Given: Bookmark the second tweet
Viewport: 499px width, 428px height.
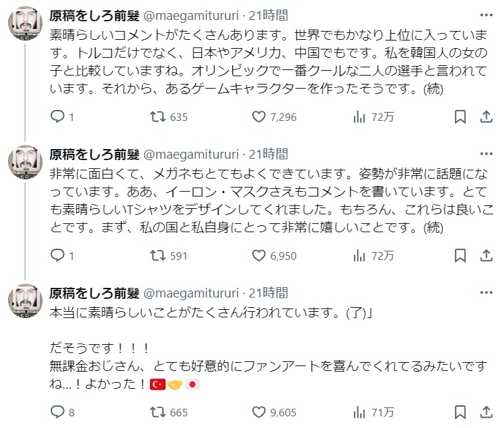Looking at the screenshot, I should (x=461, y=256).
